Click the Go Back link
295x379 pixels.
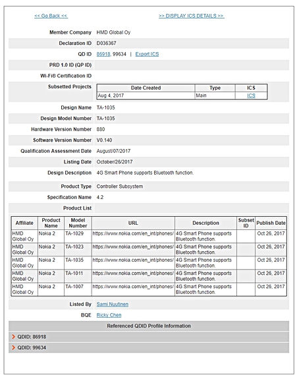[x=51, y=16]
